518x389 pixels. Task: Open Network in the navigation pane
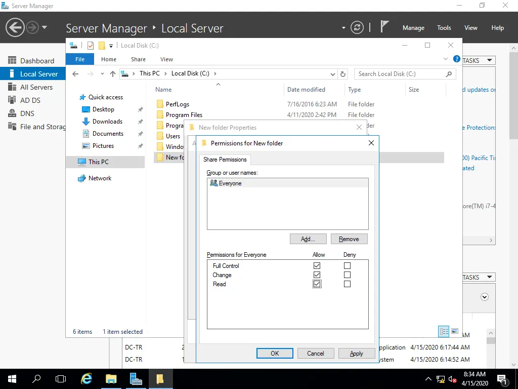[x=100, y=178]
